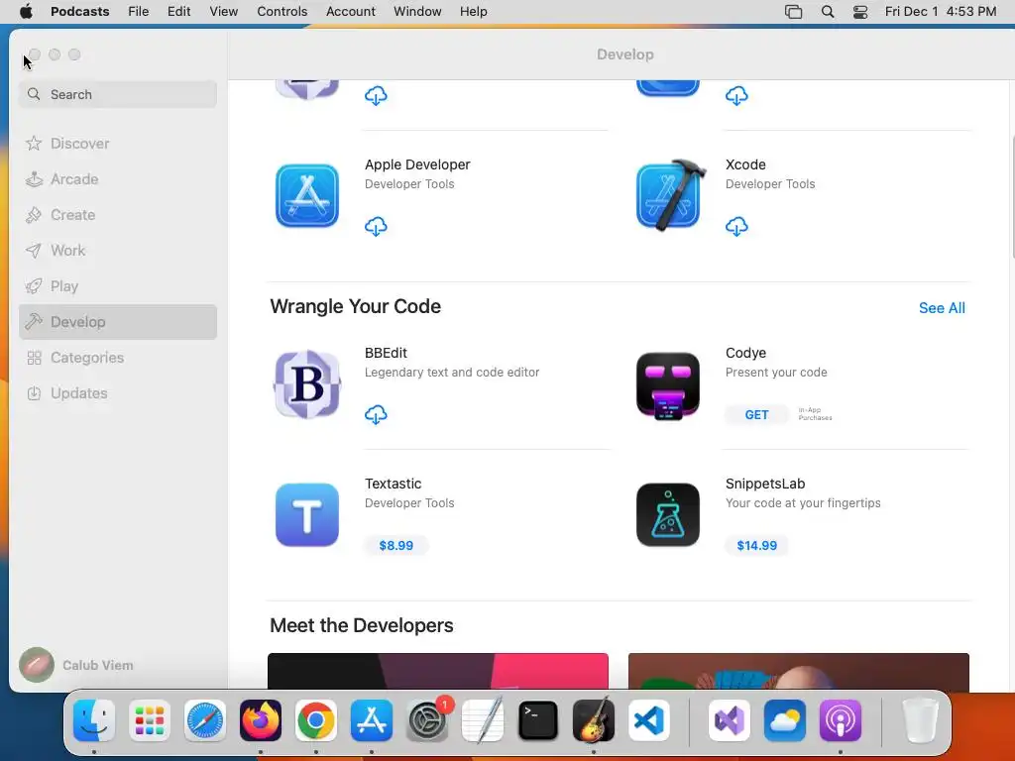Viewport: 1015px width, 761px height.
Task: Go to Discover in the sidebar
Action: [x=118, y=144]
